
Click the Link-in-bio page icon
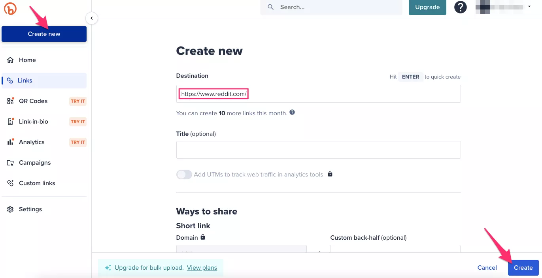pos(11,122)
